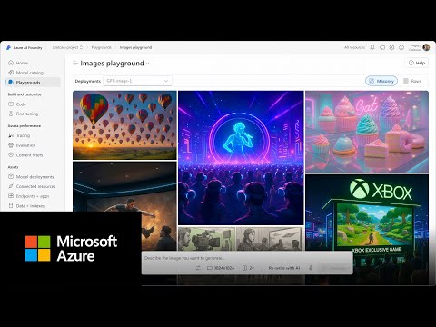
Task: Open the cameraman sketch storyboard image
Action: coord(206,239)
